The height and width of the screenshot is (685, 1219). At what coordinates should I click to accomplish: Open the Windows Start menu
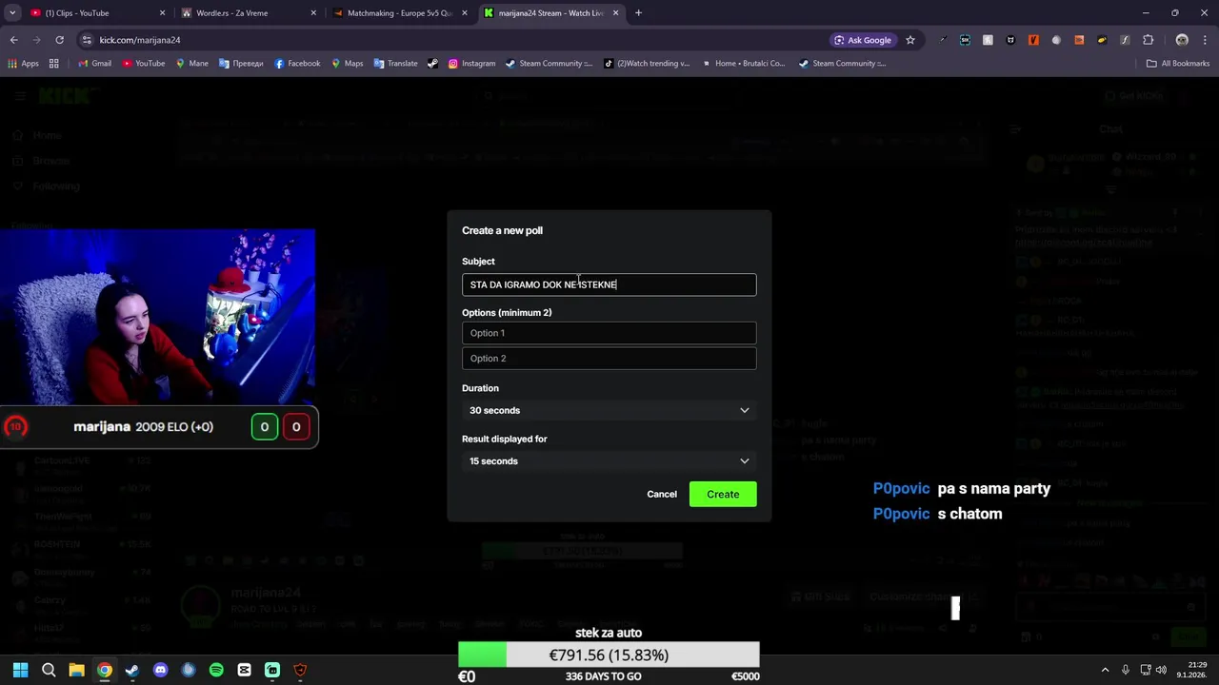[x=20, y=670]
